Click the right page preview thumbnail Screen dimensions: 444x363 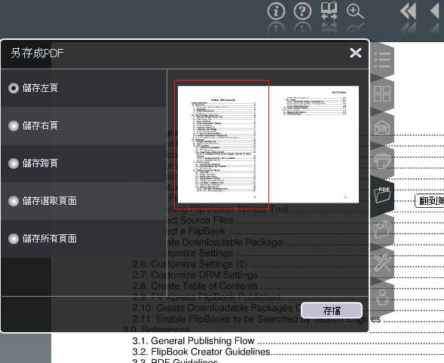314,145
